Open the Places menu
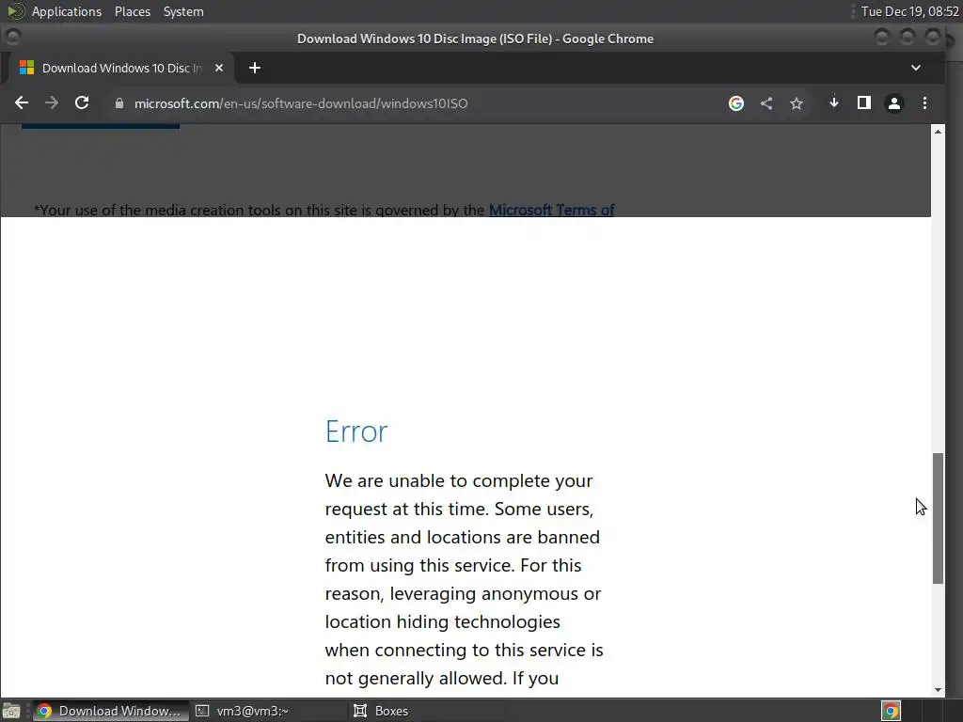Image resolution: width=963 pixels, height=722 pixels. [133, 11]
